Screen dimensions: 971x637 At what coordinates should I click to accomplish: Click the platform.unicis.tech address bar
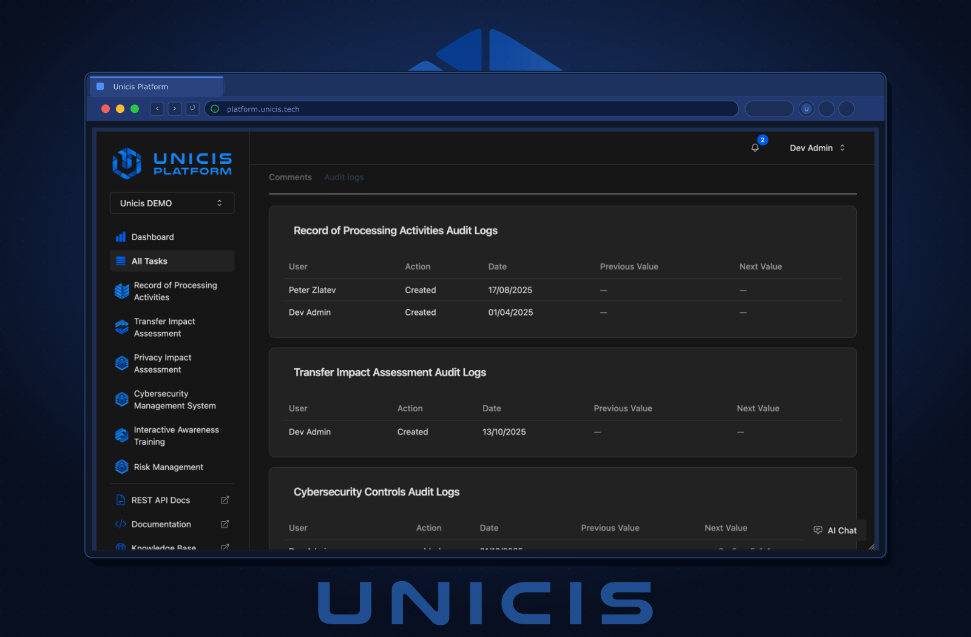pyautogui.click(x=472, y=109)
